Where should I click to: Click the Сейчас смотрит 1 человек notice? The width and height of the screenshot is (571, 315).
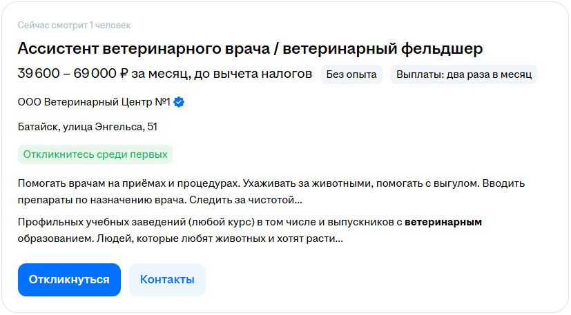point(74,26)
